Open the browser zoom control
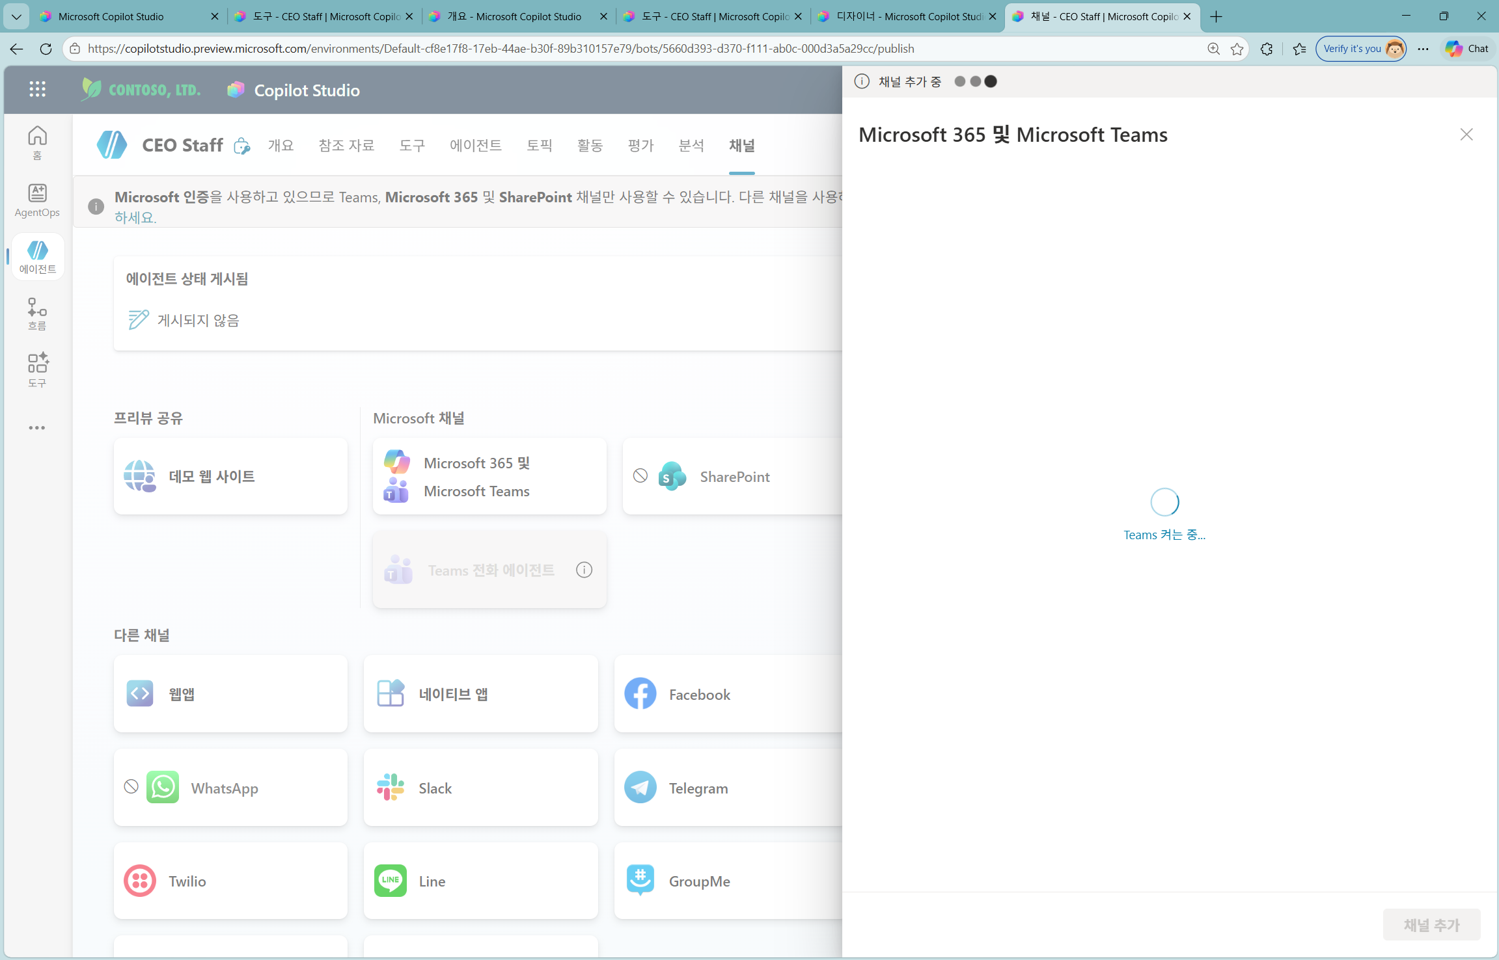The height and width of the screenshot is (960, 1499). coord(1213,49)
